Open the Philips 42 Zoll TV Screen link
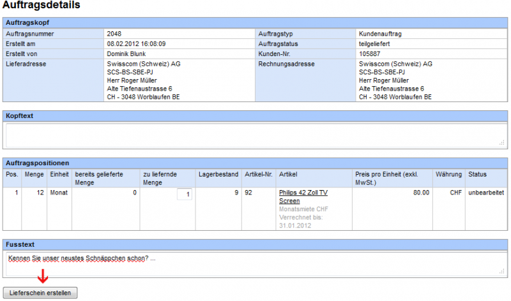The width and height of the screenshot is (511, 301). tap(303, 196)
